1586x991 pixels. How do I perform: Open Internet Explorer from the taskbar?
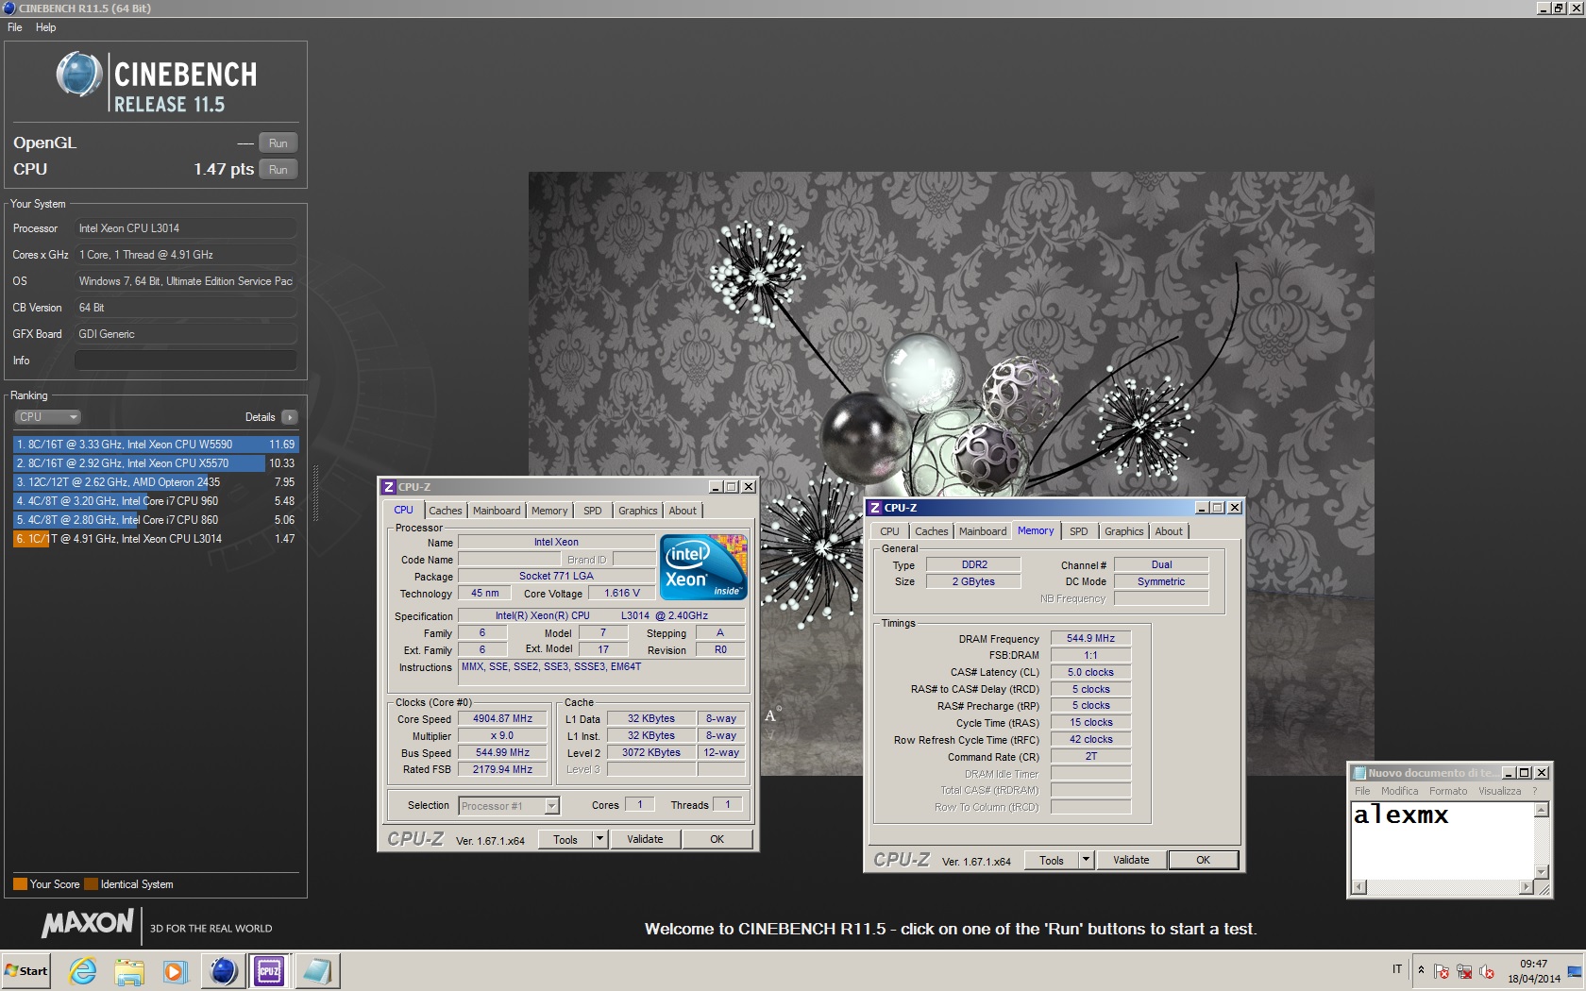click(x=83, y=970)
